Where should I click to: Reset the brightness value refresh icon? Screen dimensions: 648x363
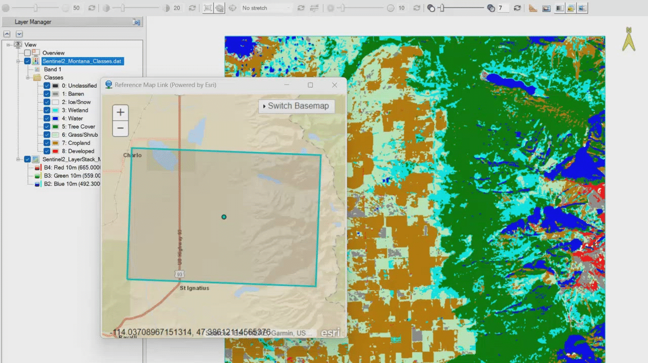click(92, 8)
